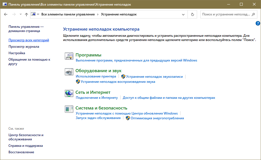Click the Оборудование и звук category icon
This screenshot has height=160, width=261.
click(69, 72)
